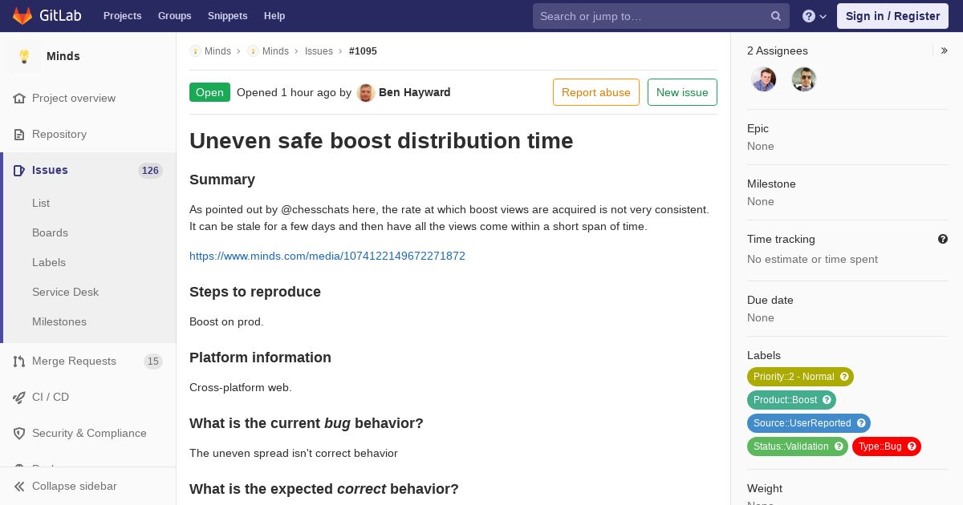Open the Help question-mark dropdown
This screenshot has width=963, height=505.
(x=814, y=16)
